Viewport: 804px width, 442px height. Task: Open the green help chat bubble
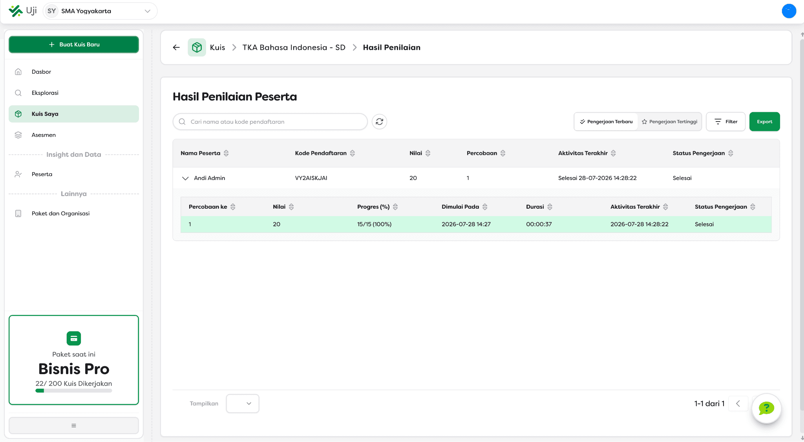766,408
